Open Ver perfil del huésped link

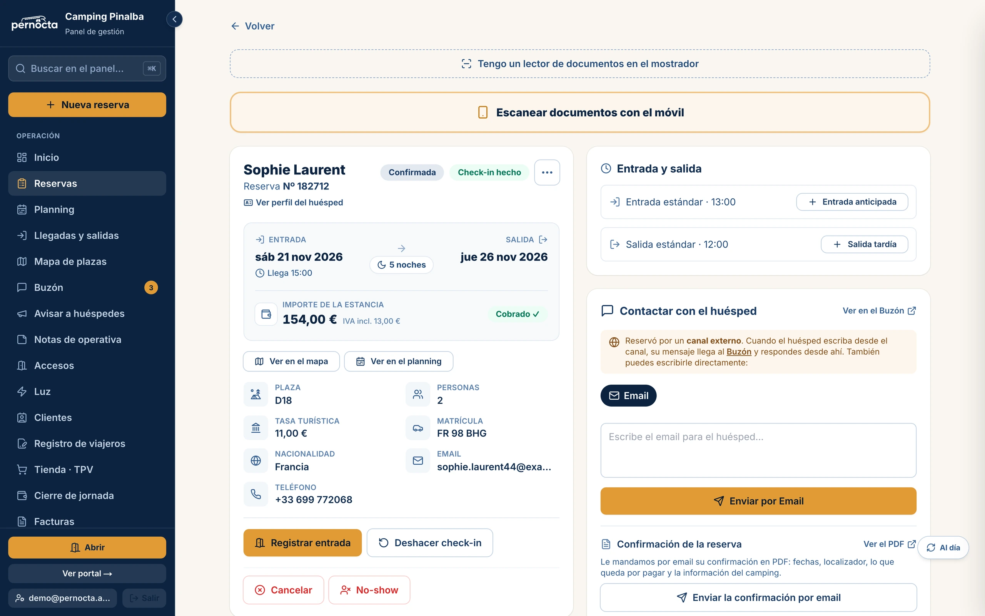click(293, 203)
